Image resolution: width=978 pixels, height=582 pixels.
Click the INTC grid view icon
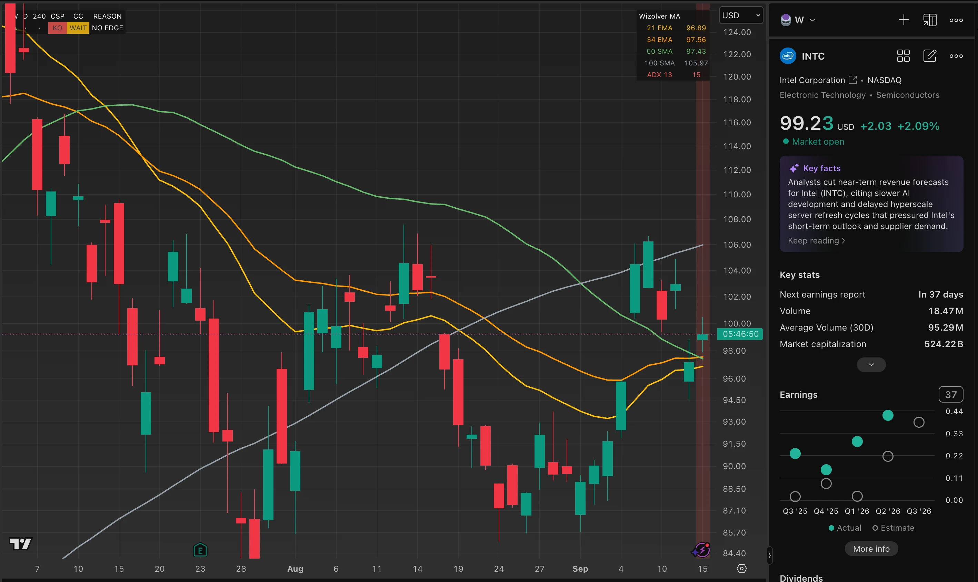904,56
